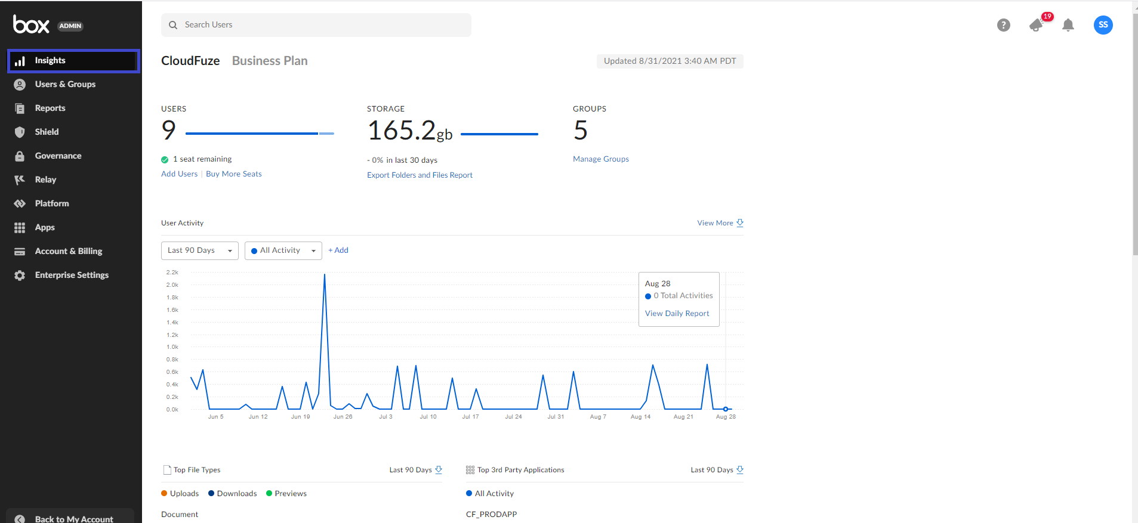Click the Storage usage bar
The width and height of the screenshot is (1138, 523).
point(499,134)
